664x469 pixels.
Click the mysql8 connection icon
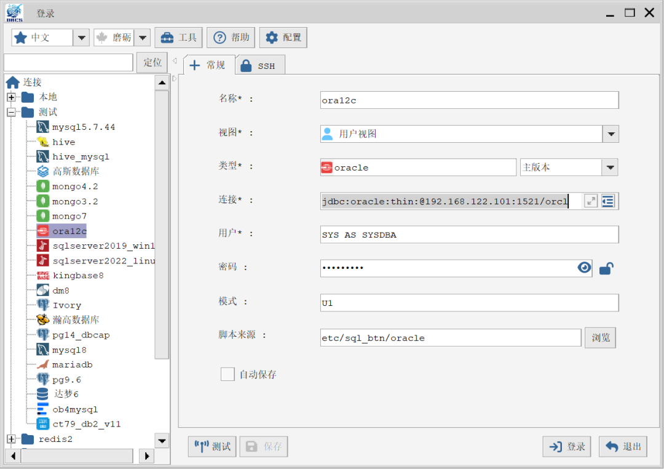tap(43, 350)
